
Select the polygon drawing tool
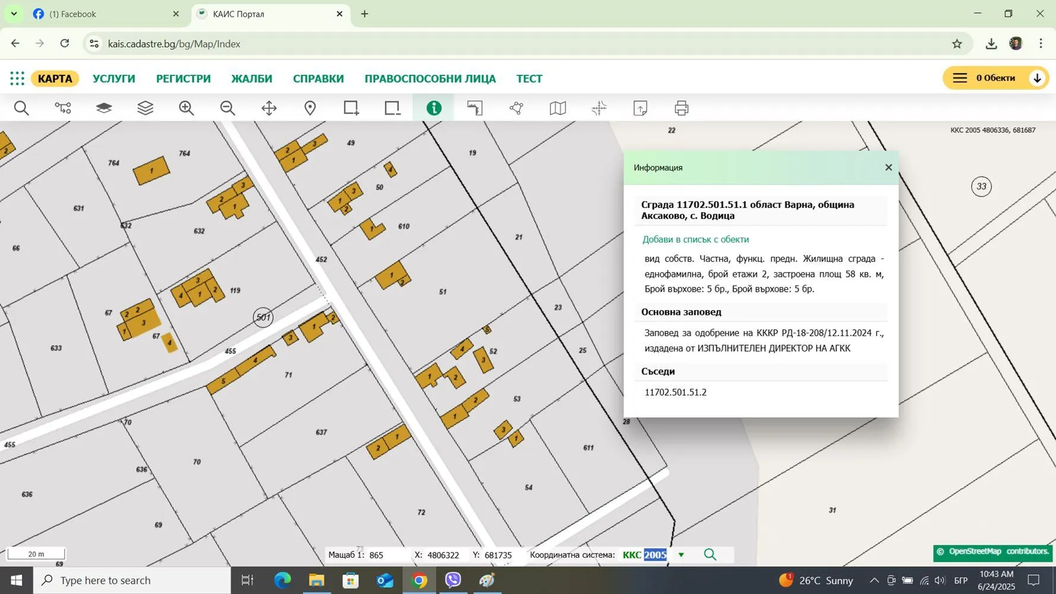(516, 108)
